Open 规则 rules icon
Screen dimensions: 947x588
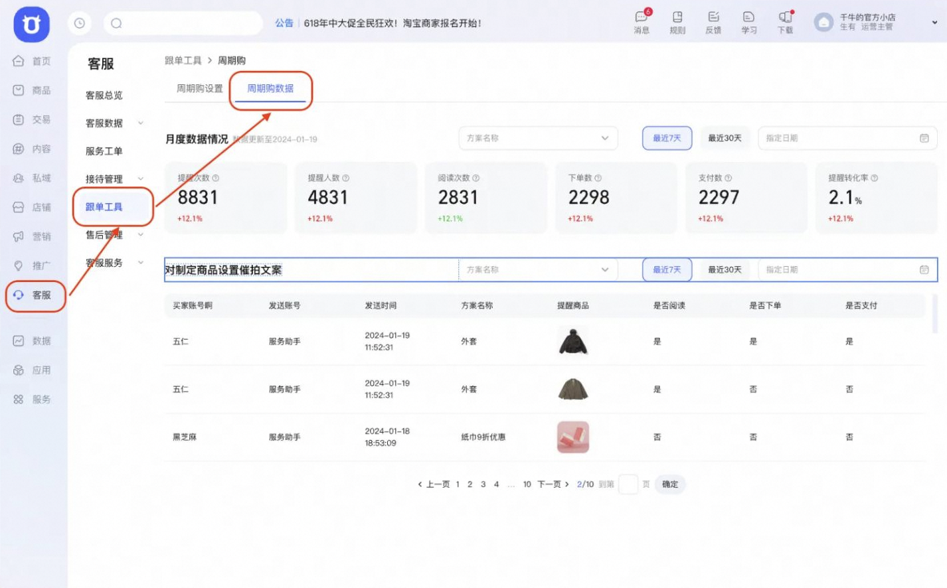[677, 22]
